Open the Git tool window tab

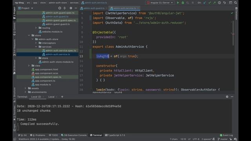(x=23, y=135)
